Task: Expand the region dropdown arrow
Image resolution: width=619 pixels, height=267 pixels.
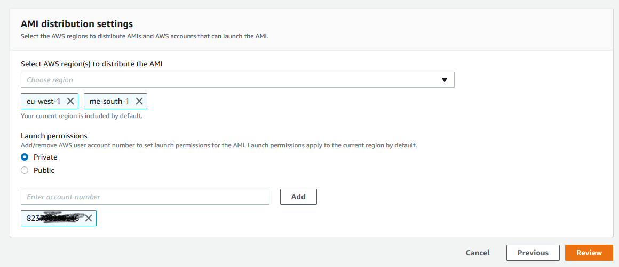Action: coord(444,80)
